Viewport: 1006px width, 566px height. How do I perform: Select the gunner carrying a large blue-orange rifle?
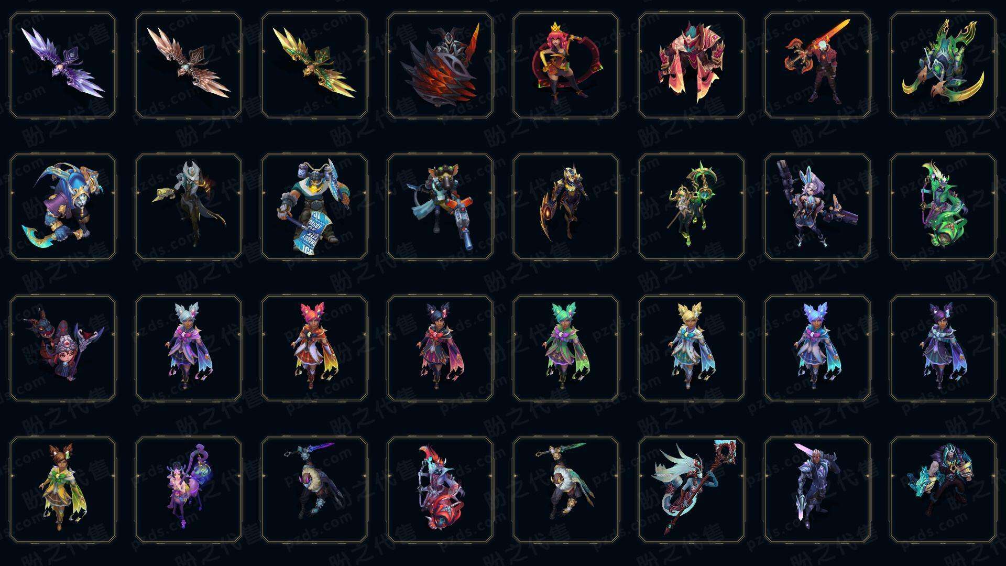[440, 206]
